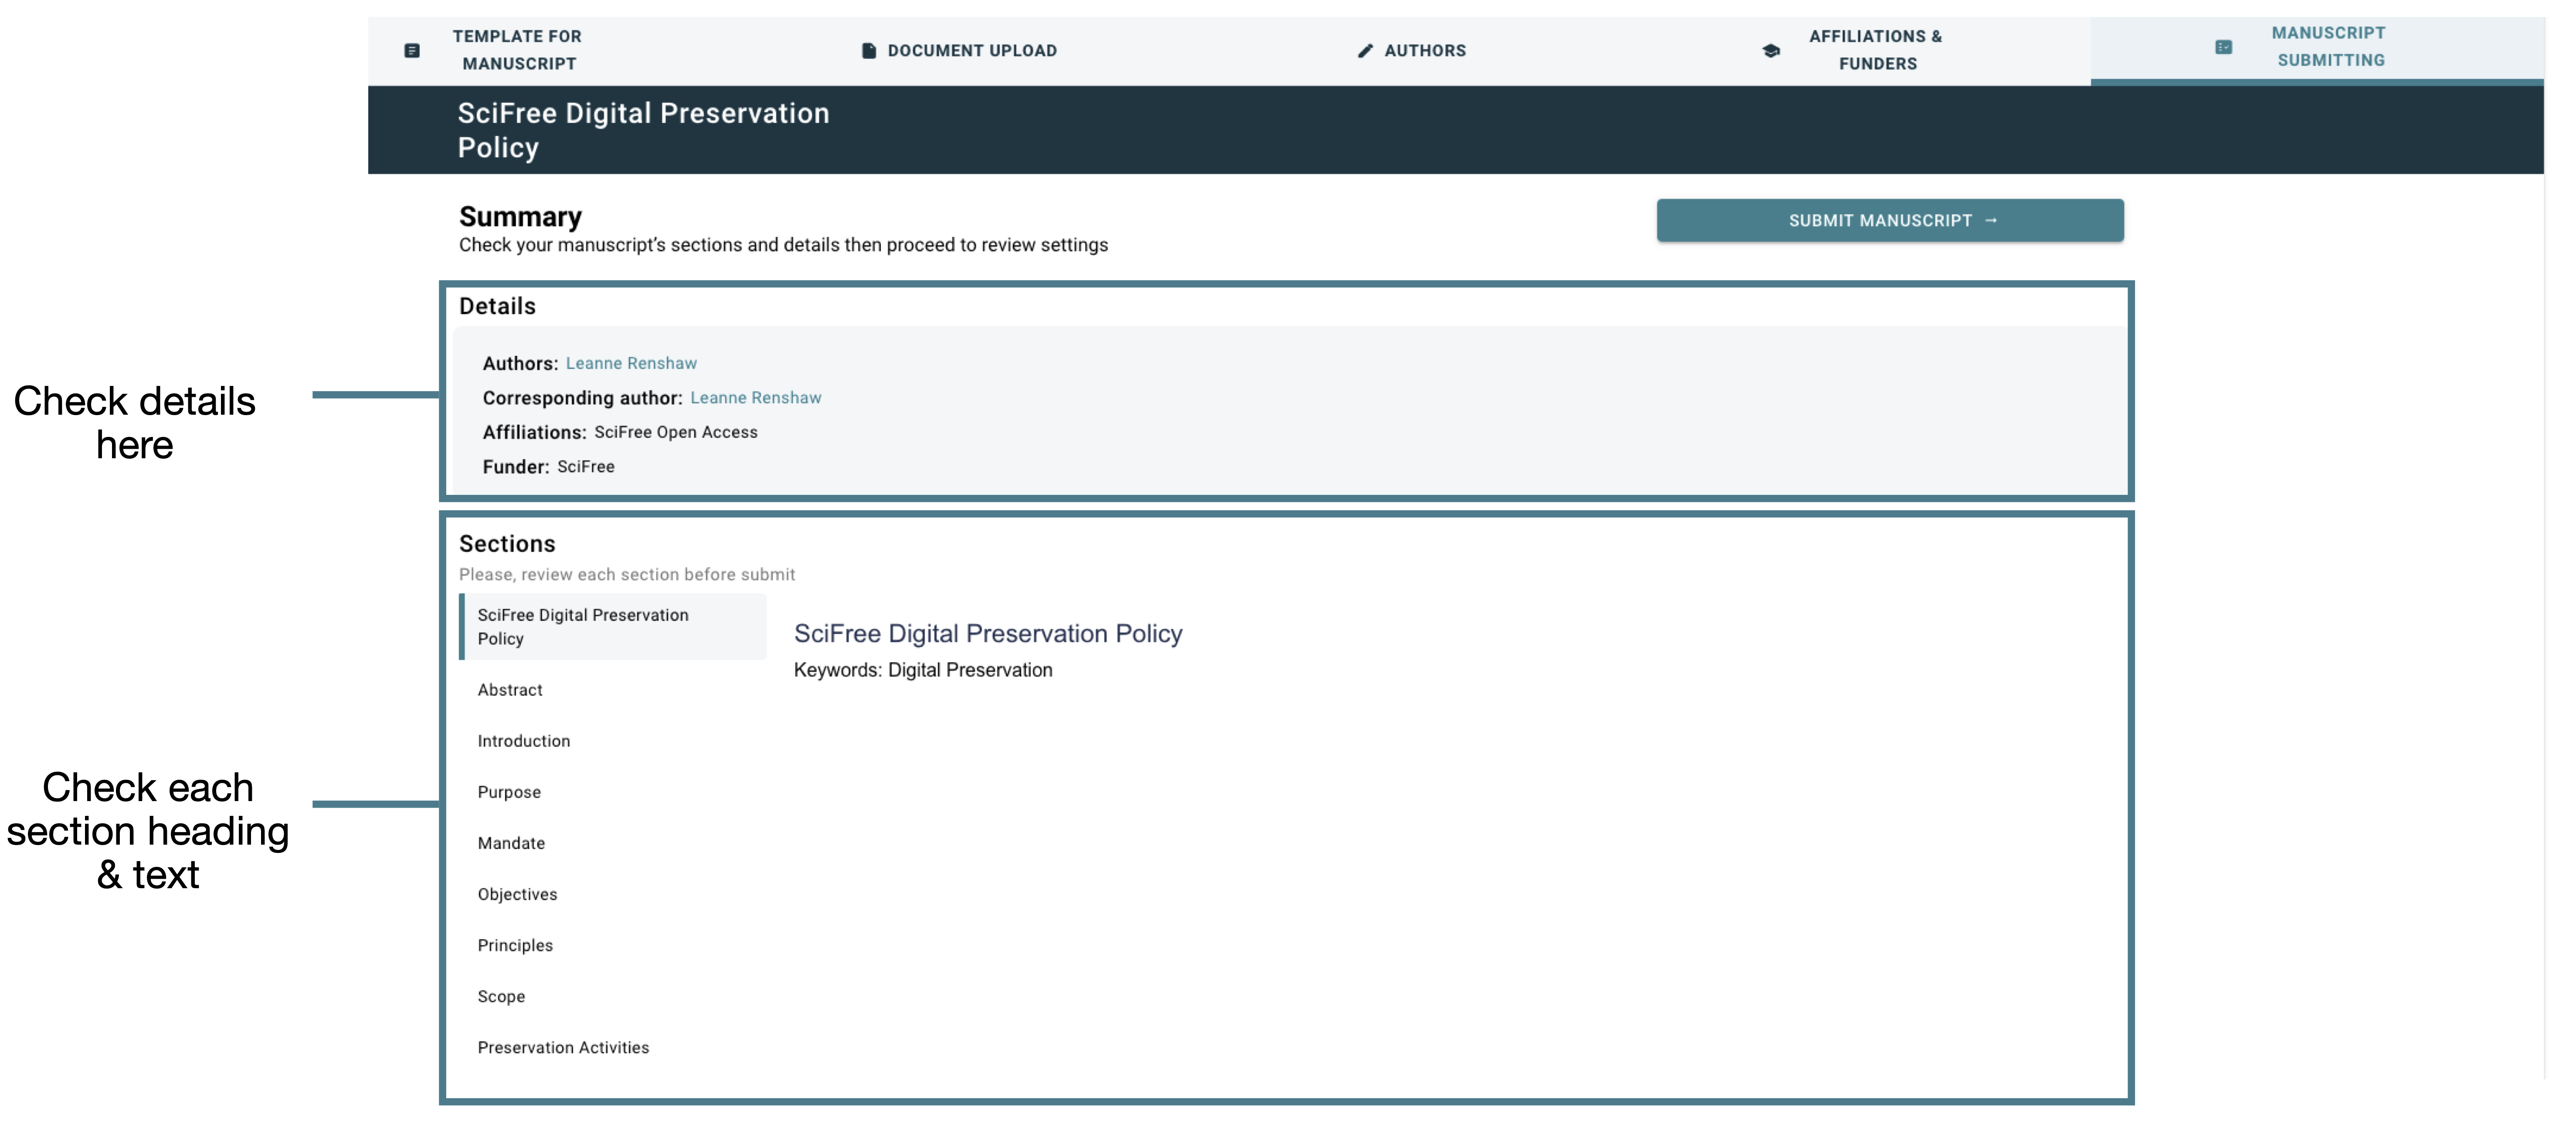Click the SciFree Open Access affiliation text
The width and height of the screenshot is (2576, 1123).
(675, 432)
